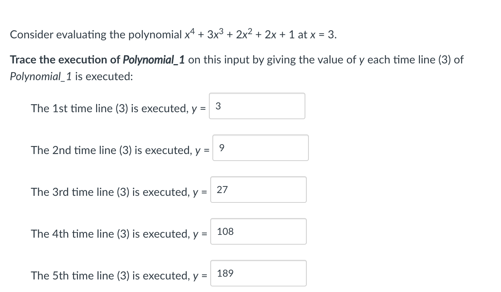Click the value 3 inside its answer field

[218, 107]
